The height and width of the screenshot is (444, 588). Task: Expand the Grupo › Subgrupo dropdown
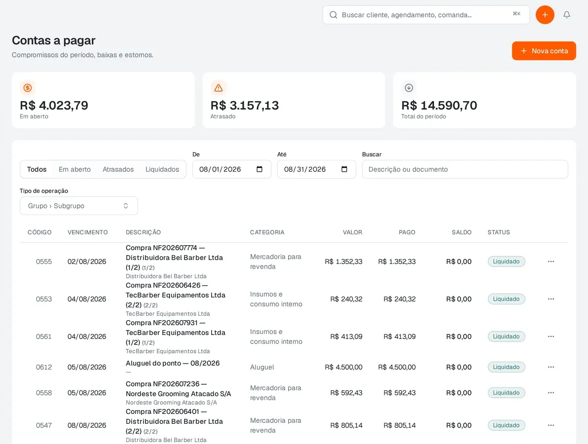point(79,206)
